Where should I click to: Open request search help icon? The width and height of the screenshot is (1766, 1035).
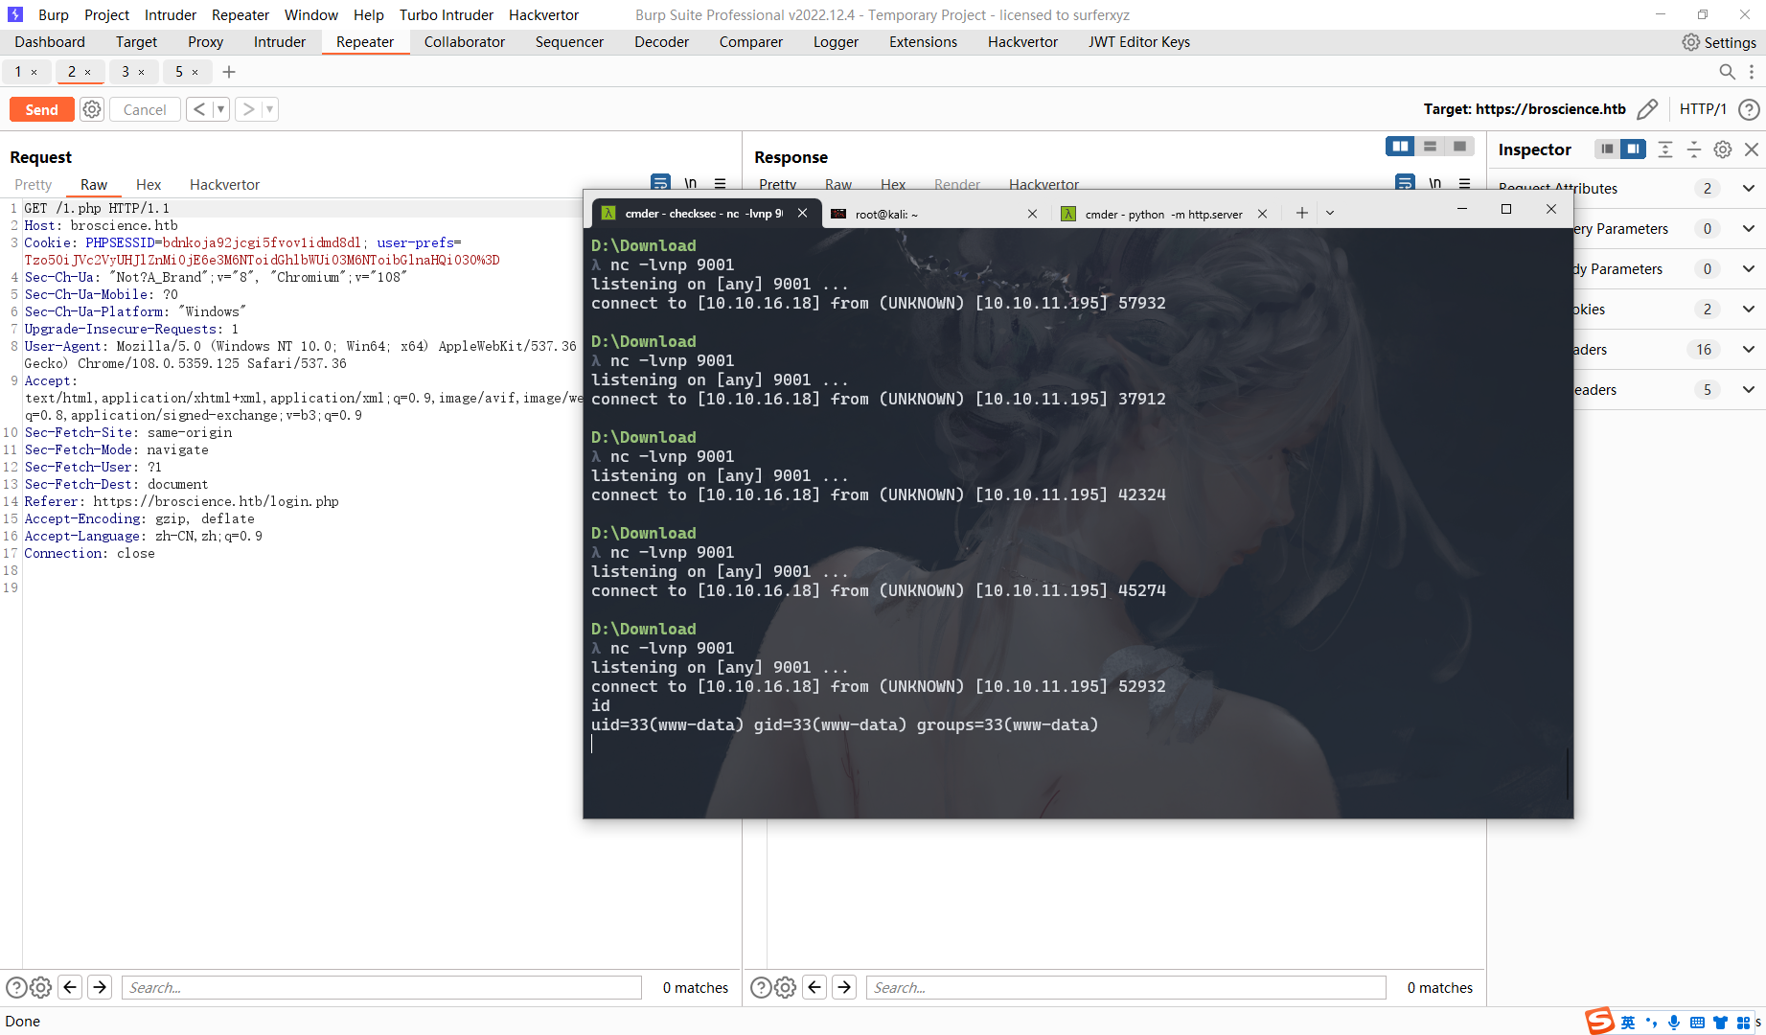point(16,987)
